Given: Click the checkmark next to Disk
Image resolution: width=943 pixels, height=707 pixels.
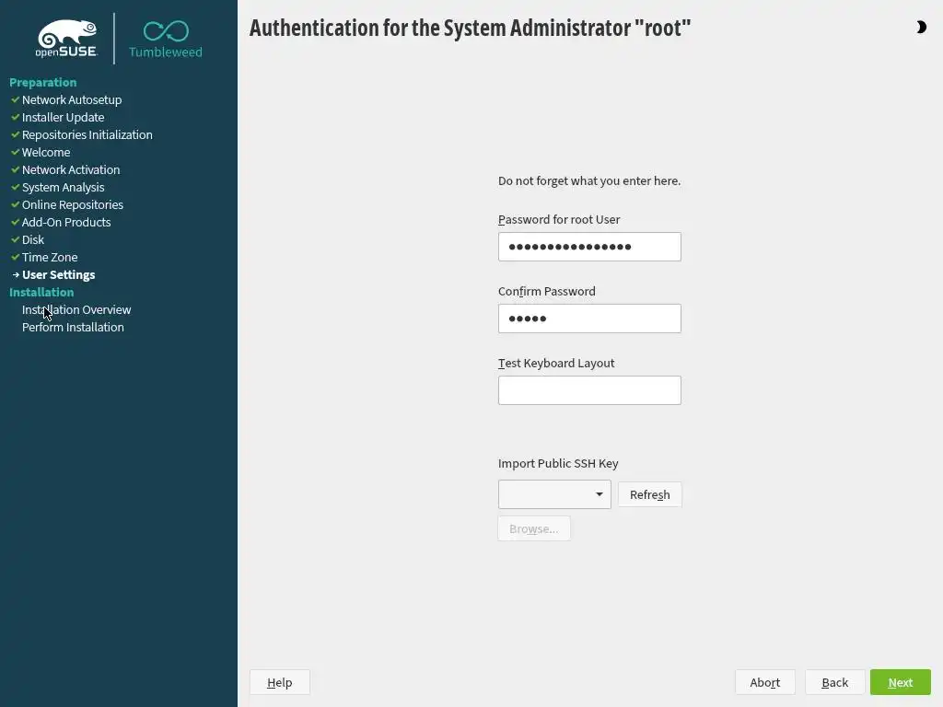Looking at the screenshot, I should click(16, 239).
